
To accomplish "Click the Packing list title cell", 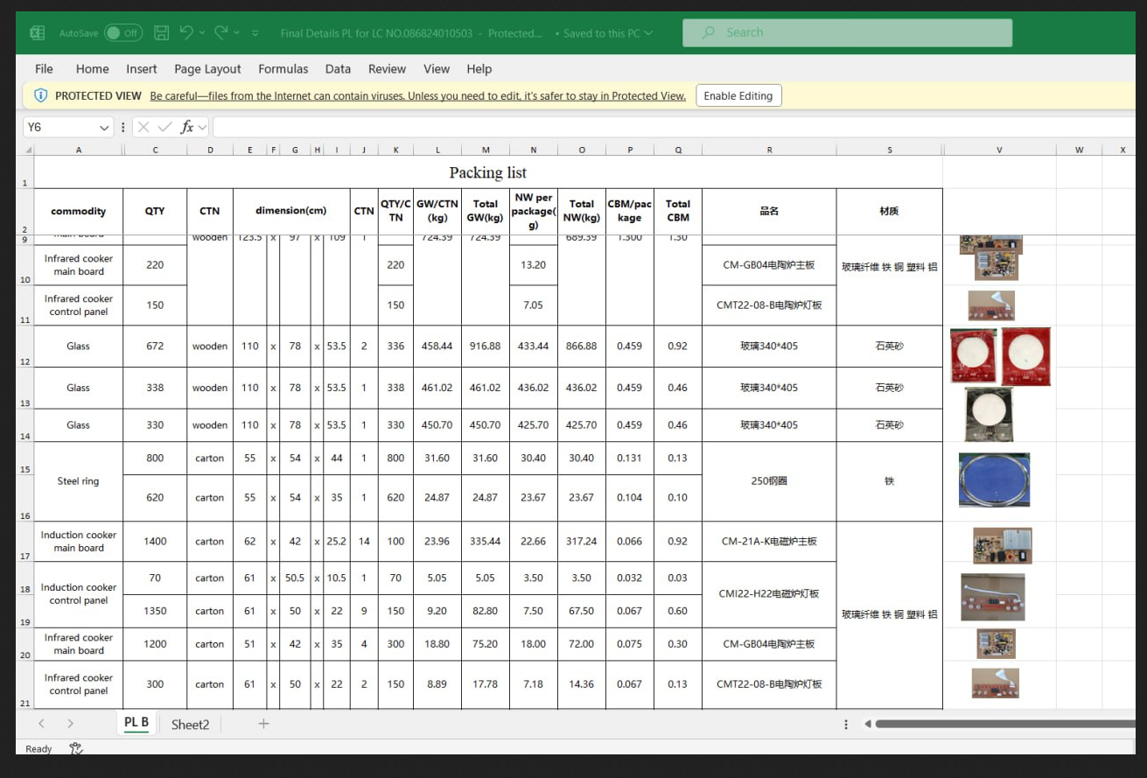I will tap(488, 172).
